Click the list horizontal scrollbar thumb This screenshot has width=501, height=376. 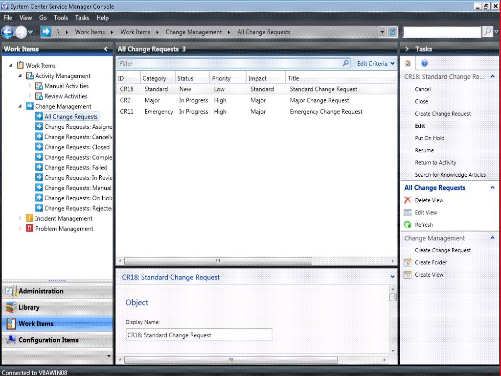[x=218, y=261]
